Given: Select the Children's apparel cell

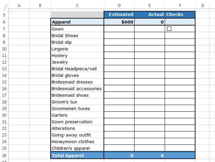Looking at the screenshot, I should pyautogui.click(x=77, y=148).
